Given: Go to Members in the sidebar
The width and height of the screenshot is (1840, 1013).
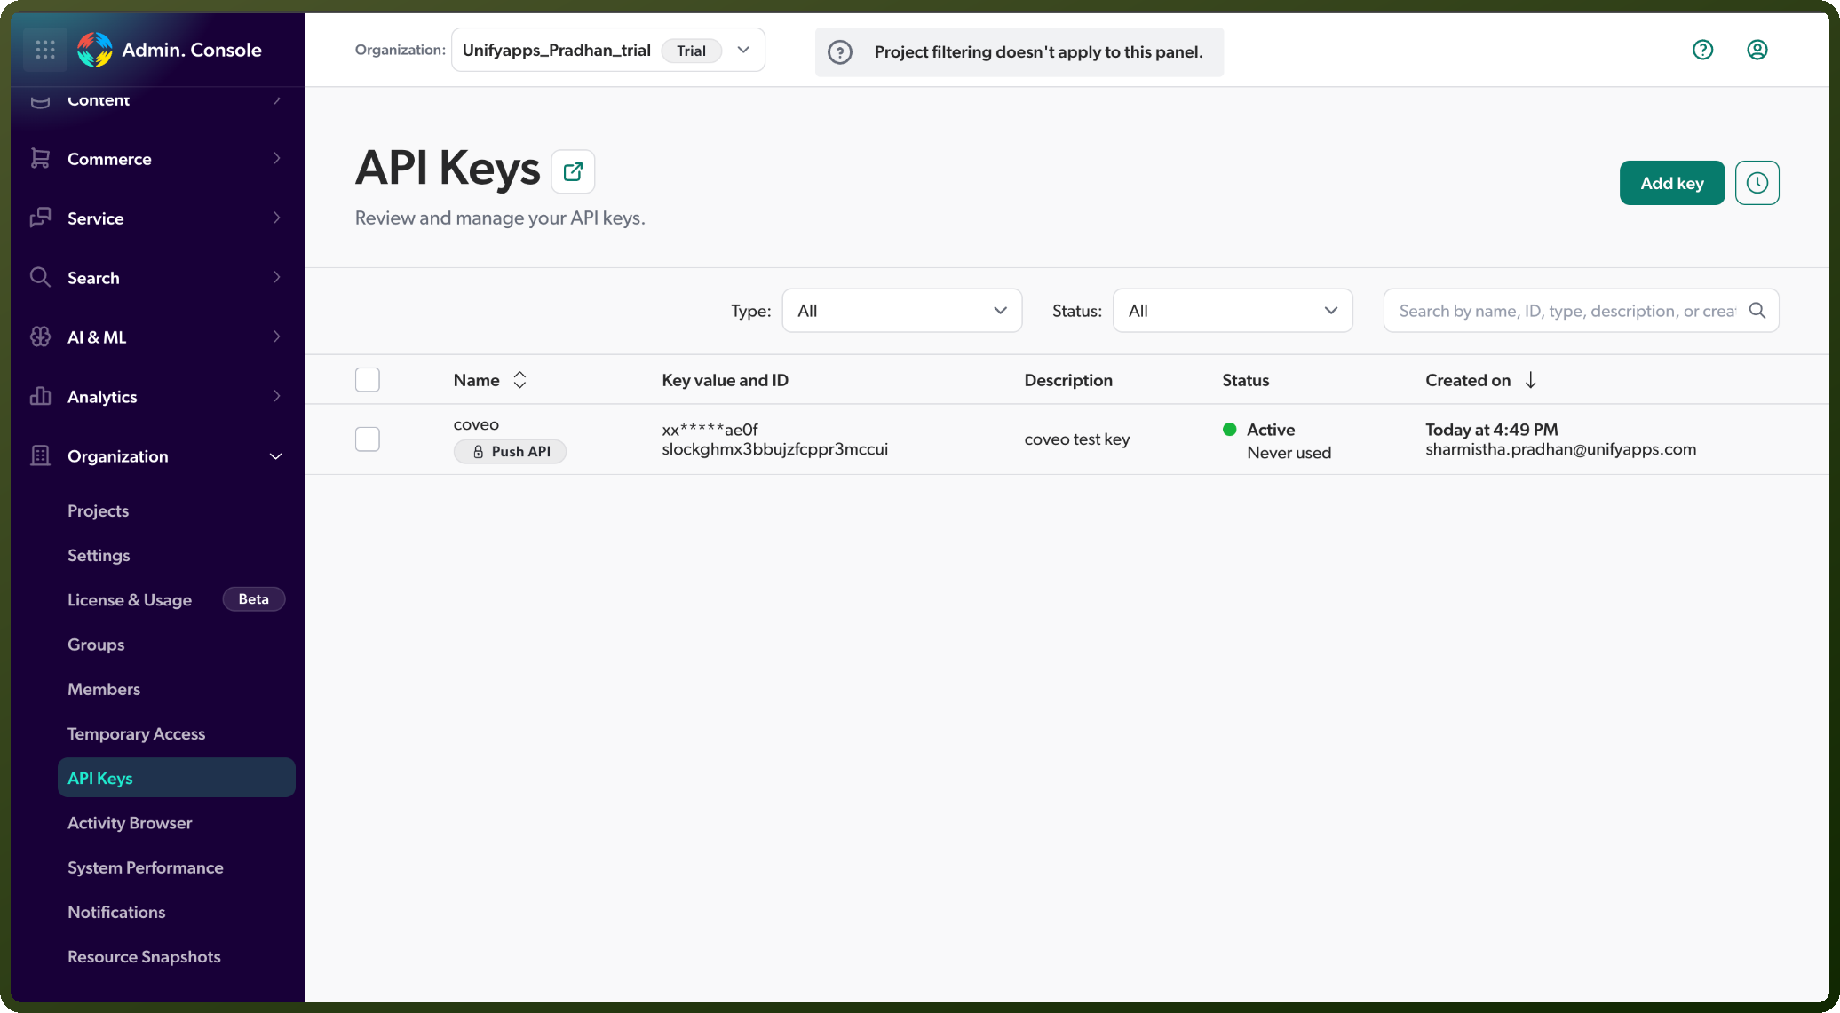Looking at the screenshot, I should tap(104, 689).
